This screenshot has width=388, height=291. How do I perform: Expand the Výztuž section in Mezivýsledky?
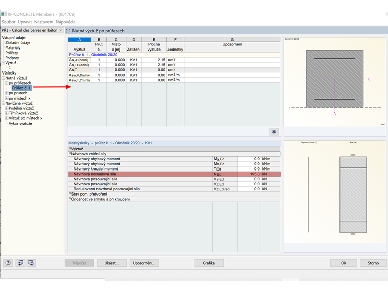(x=70, y=148)
